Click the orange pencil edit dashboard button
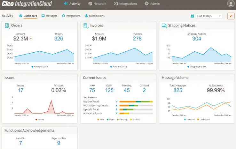 click(x=231, y=16)
